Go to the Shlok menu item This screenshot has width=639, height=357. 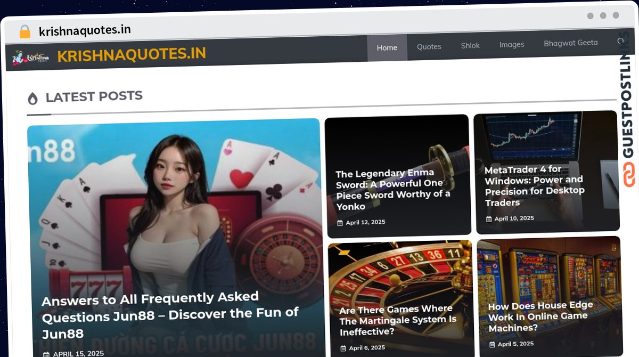tap(470, 45)
